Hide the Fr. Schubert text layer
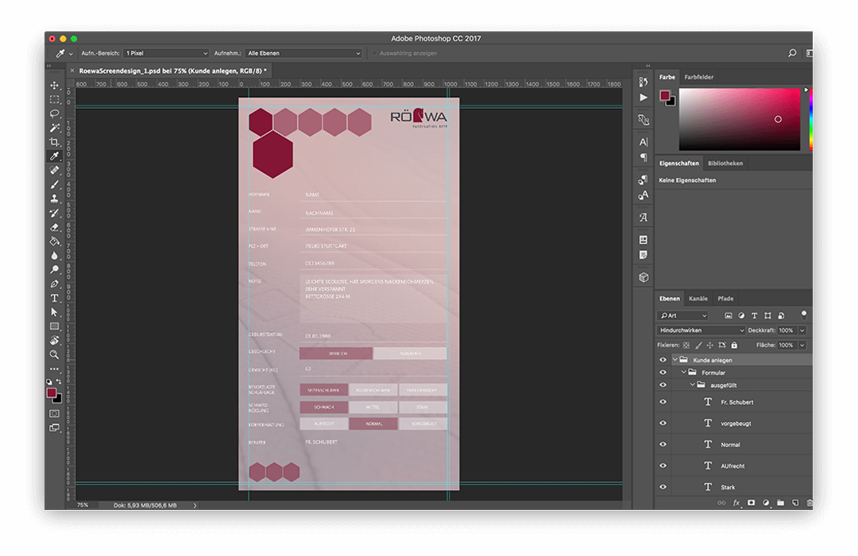 pos(663,402)
